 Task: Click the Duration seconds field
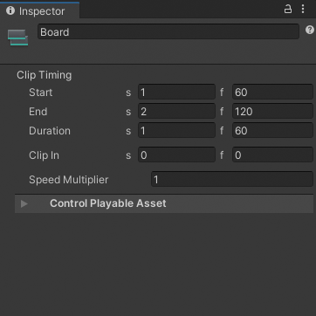pos(176,131)
